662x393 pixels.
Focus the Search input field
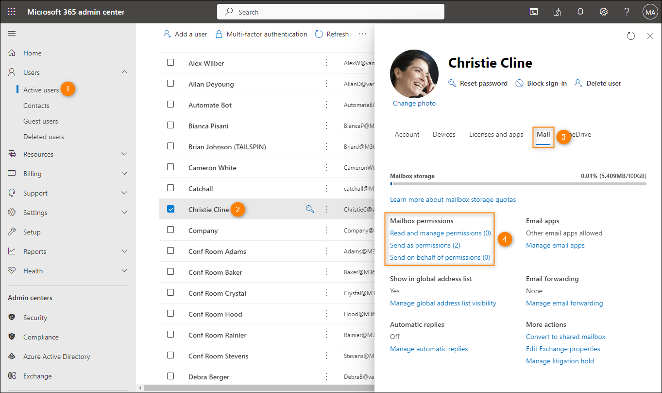click(331, 12)
